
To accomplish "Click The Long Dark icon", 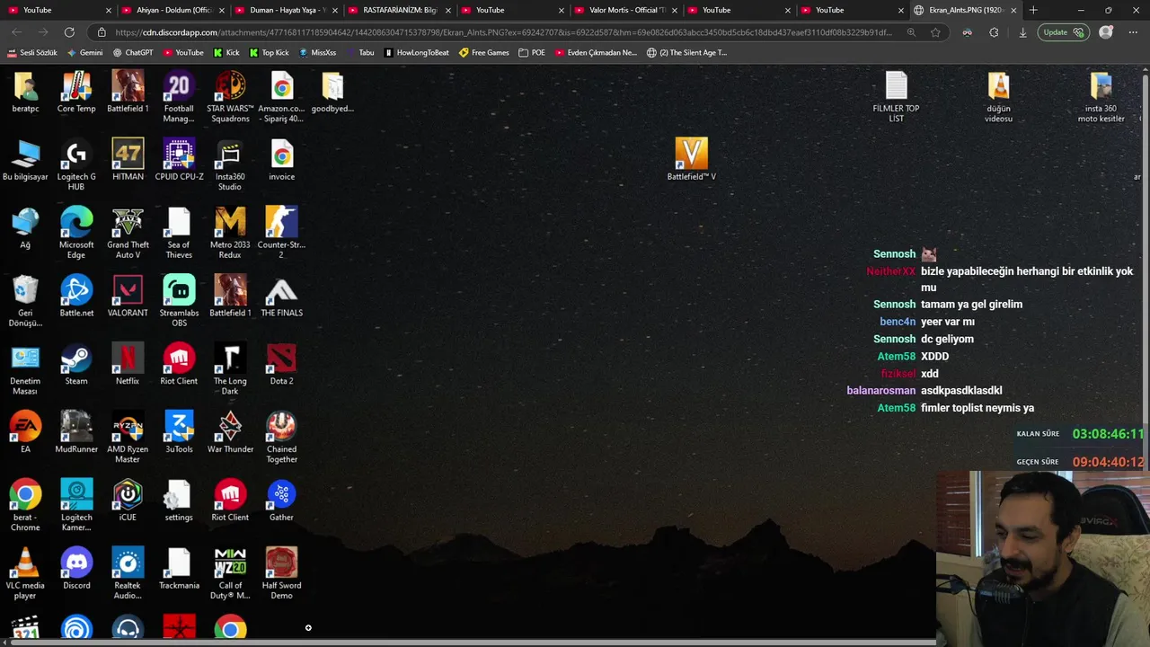I will click(x=230, y=370).
